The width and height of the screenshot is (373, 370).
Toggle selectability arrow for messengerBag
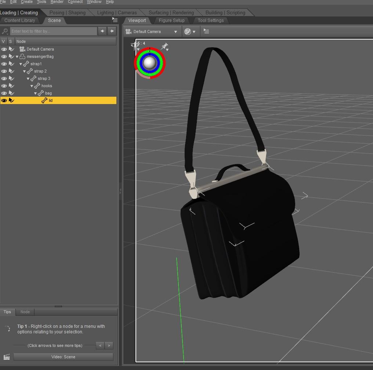pos(11,56)
